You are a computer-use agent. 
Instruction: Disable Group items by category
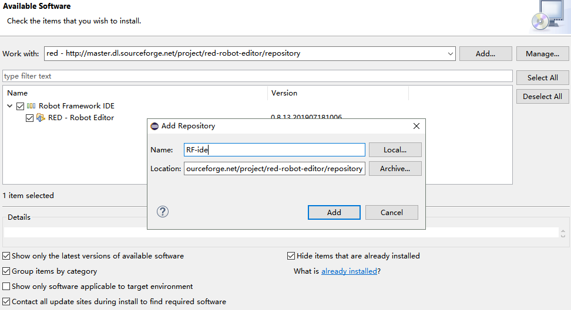coord(6,271)
